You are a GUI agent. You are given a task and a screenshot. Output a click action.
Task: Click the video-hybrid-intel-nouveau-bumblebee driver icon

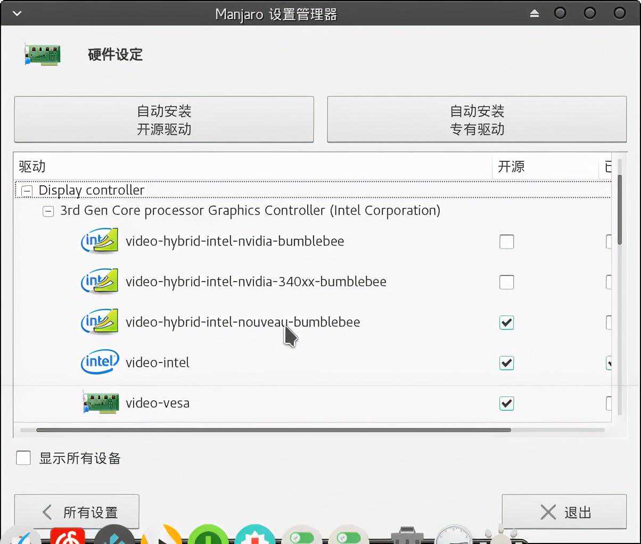pyautogui.click(x=99, y=322)
